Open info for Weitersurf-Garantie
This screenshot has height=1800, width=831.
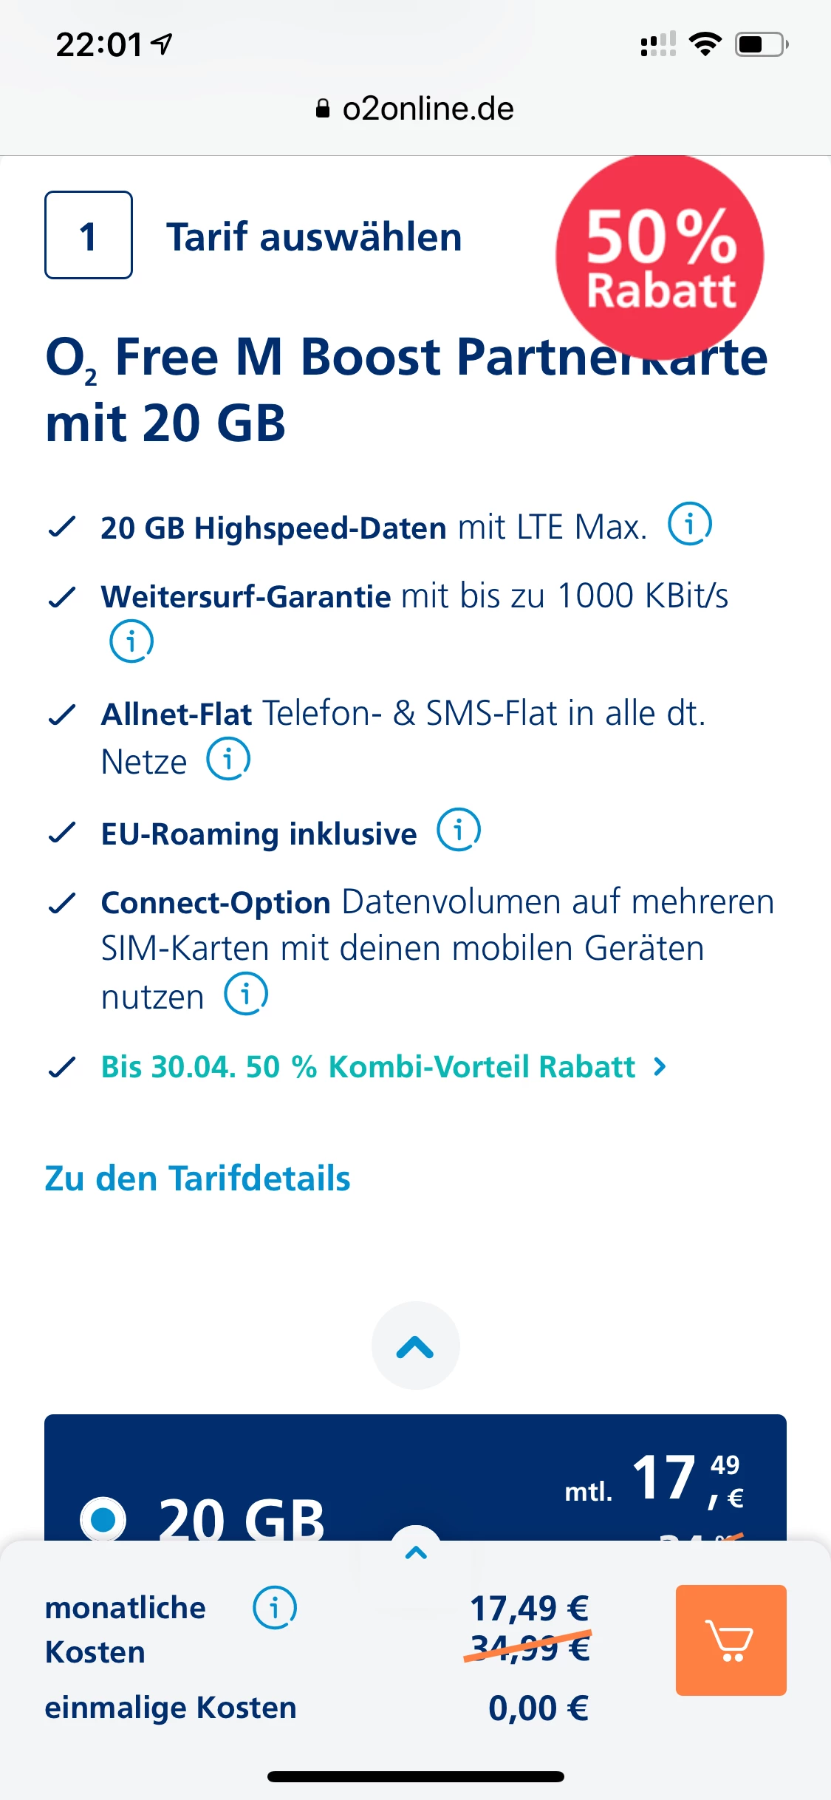131,641
